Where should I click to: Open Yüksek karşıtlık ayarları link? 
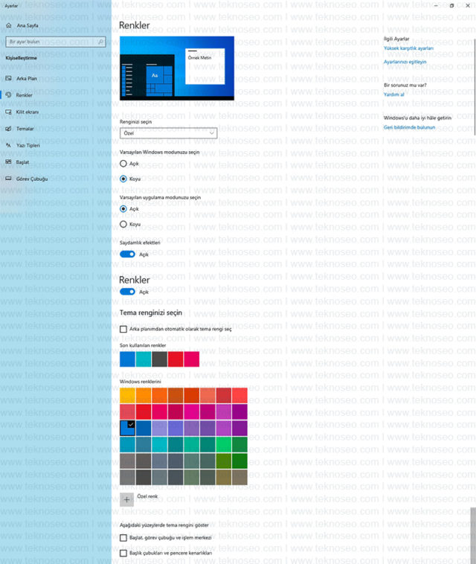point(408,48)
